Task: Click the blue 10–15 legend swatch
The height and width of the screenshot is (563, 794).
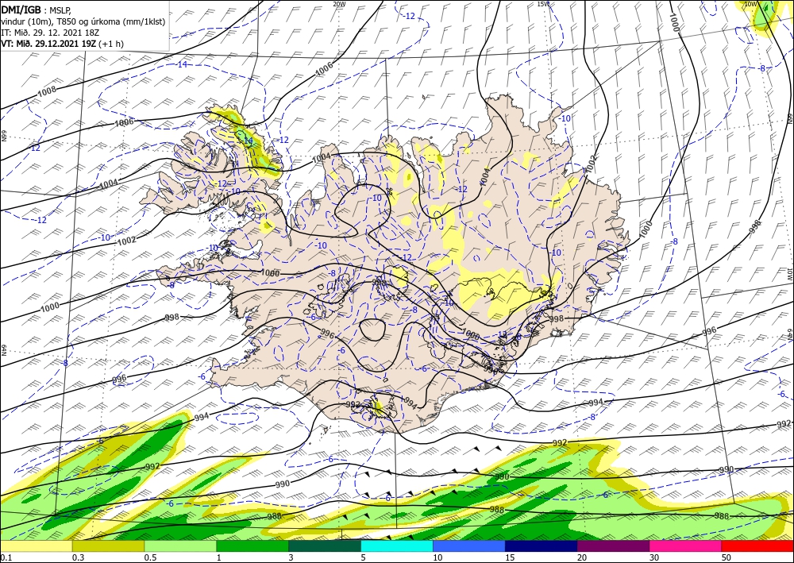Action: coord(469,546)
